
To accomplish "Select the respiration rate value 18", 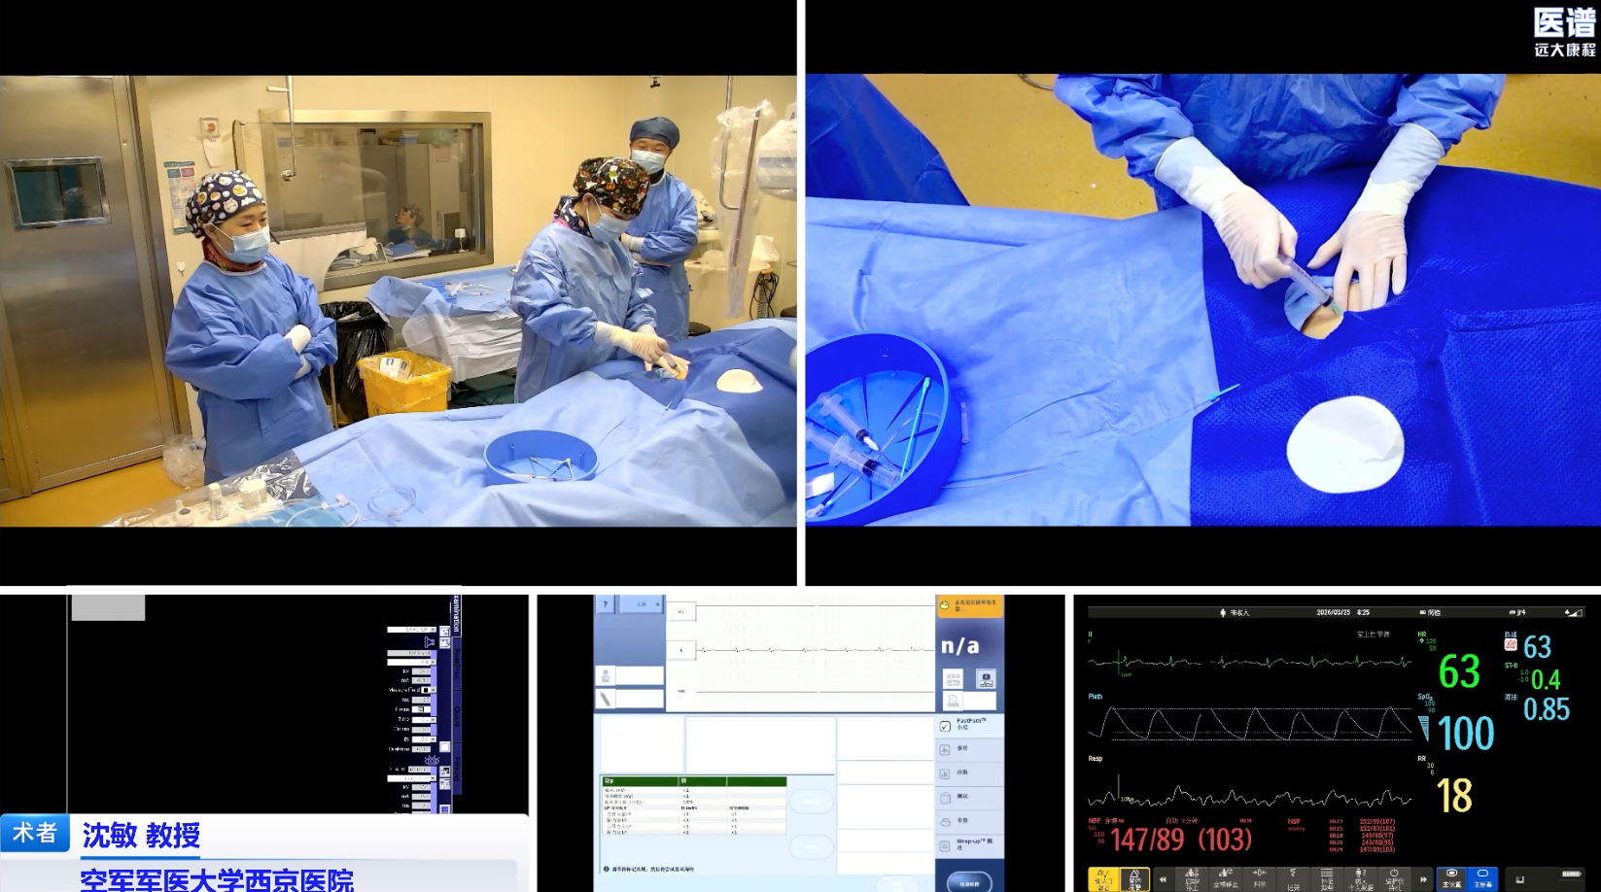I will [x=1454, y=796].
